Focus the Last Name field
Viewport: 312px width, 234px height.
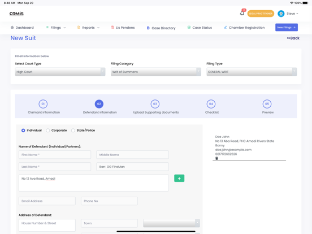click(x=55, y=167)
